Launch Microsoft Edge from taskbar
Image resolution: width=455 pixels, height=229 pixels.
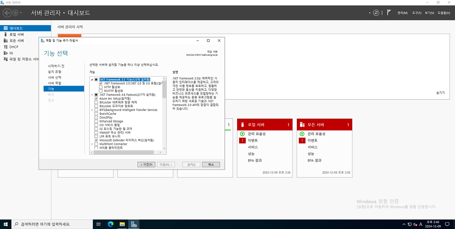tap(111, 224)
